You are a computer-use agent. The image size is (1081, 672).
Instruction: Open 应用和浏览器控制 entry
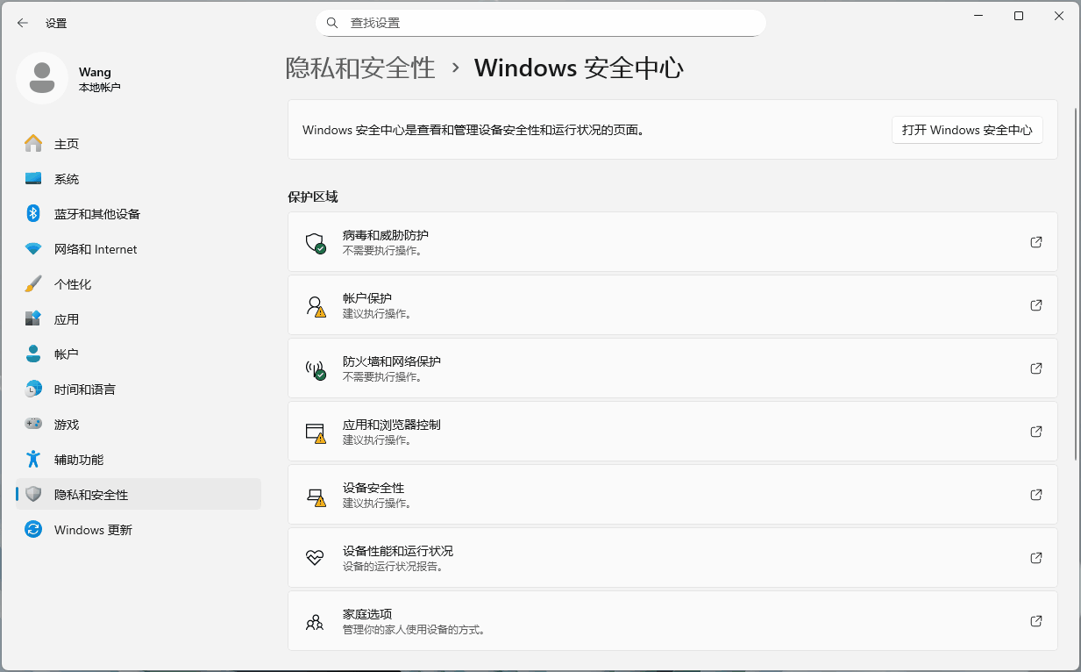[672, 432]
